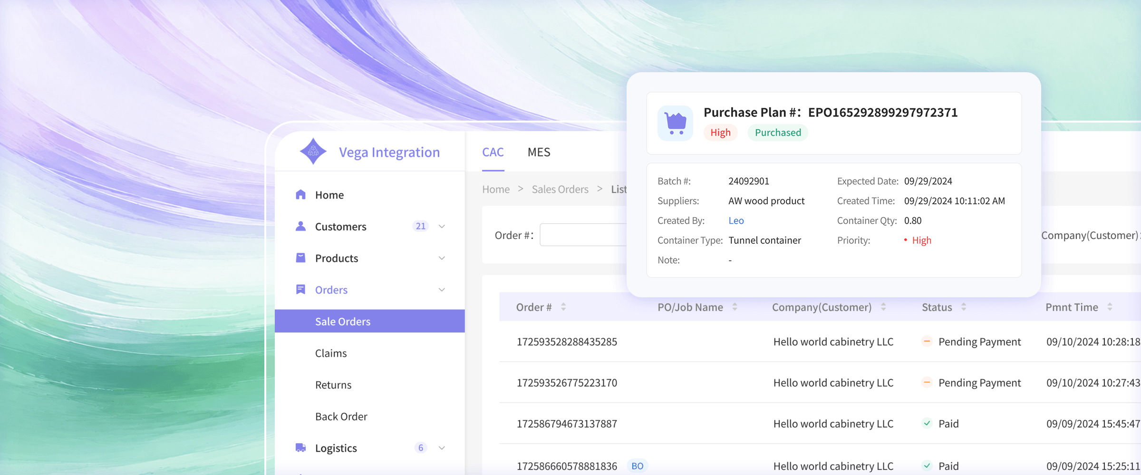Click the Purchased status tag
Screen dimensions: 1141x475
coord(778,133)
